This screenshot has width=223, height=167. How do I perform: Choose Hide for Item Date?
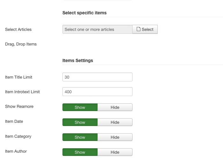[115, 122]
